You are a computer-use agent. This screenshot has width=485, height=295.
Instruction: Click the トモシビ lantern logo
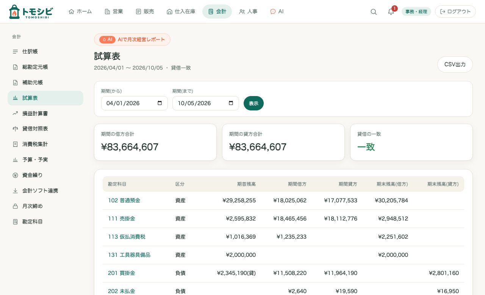[31, 12]
